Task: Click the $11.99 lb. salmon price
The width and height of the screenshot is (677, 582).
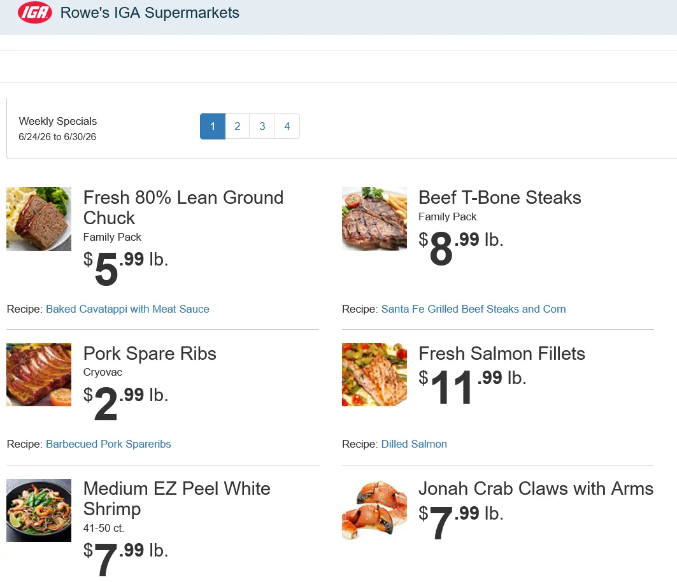Action: [473, 386]
